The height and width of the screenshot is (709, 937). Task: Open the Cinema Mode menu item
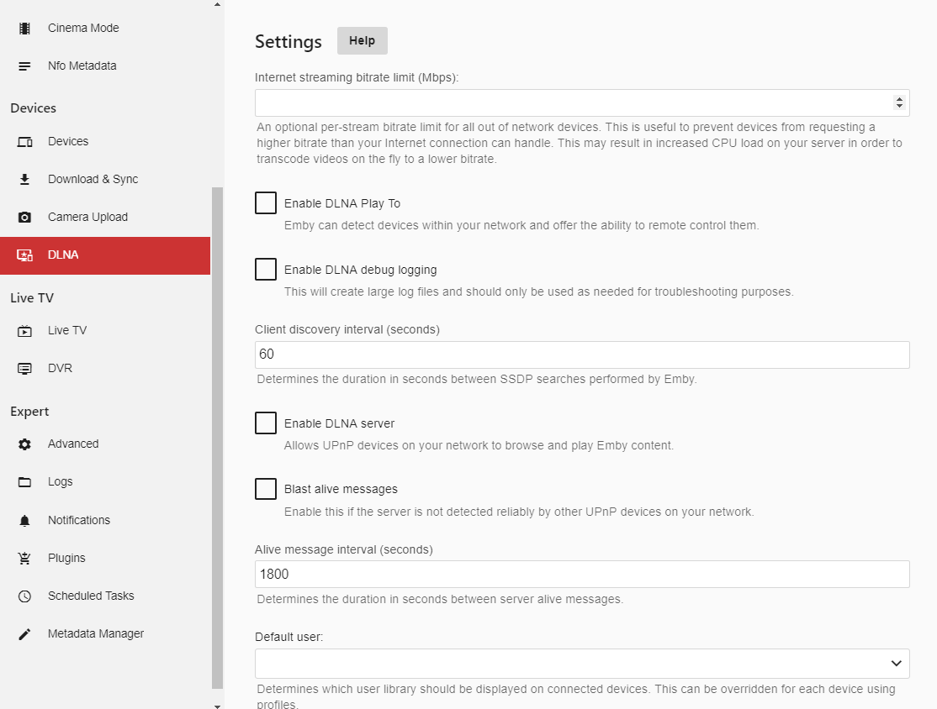tap(105, 28)
